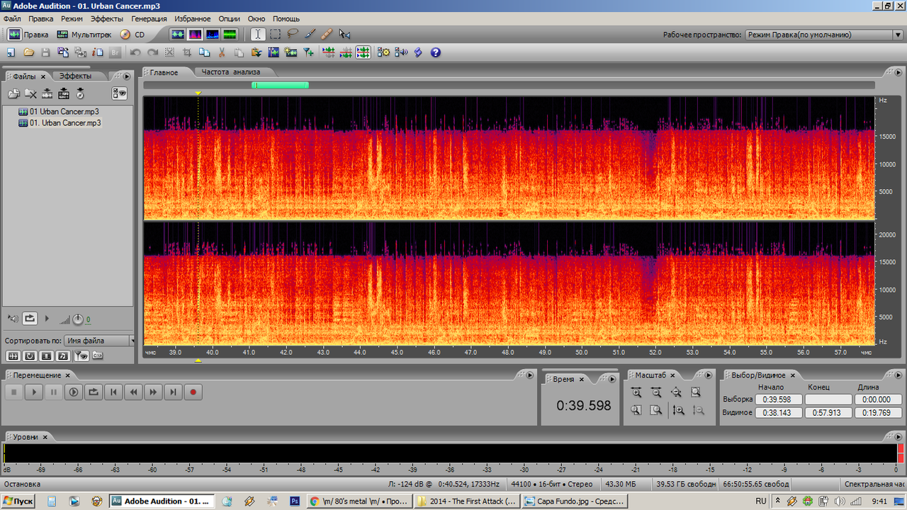Toggle loop preview button in Files panel

tap(30, 319)
